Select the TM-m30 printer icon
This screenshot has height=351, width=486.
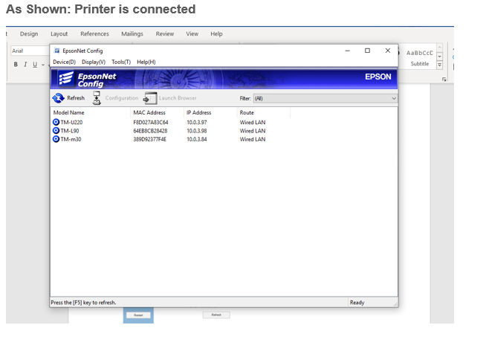click(56, 139)
